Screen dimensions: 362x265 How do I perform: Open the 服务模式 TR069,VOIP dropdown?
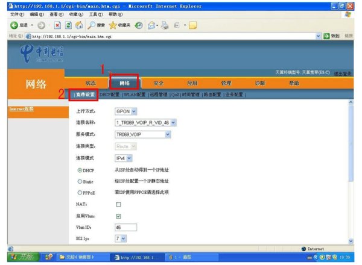click(142, 134)
